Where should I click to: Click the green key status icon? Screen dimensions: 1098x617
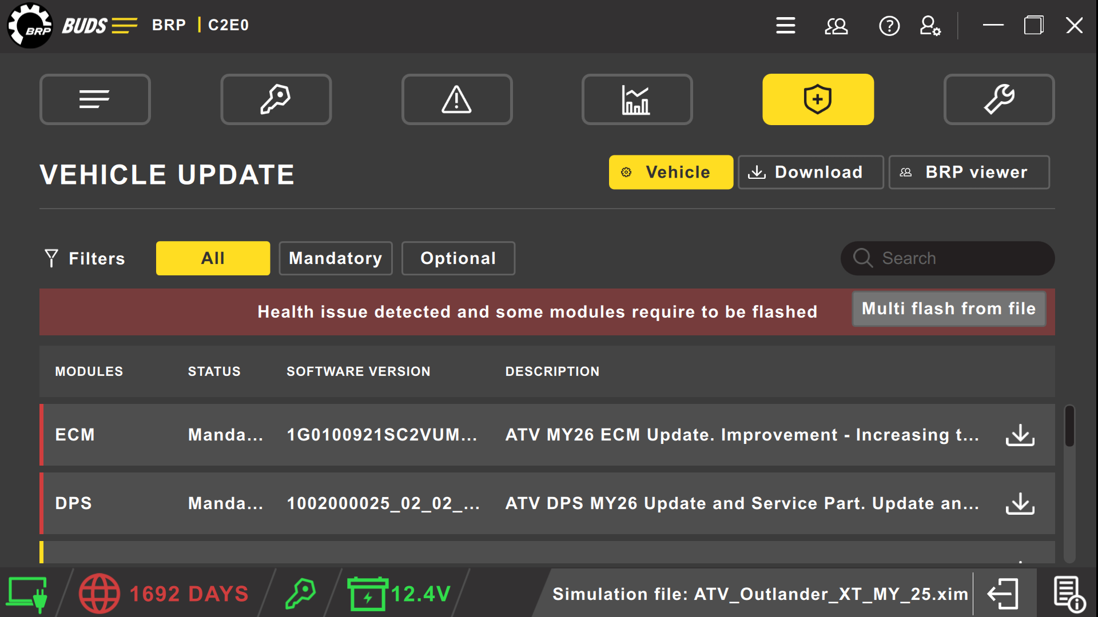[301, 594]
